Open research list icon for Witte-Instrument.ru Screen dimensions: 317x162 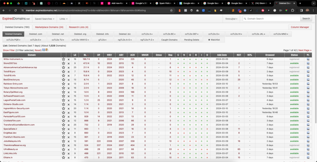coord(308,59)
